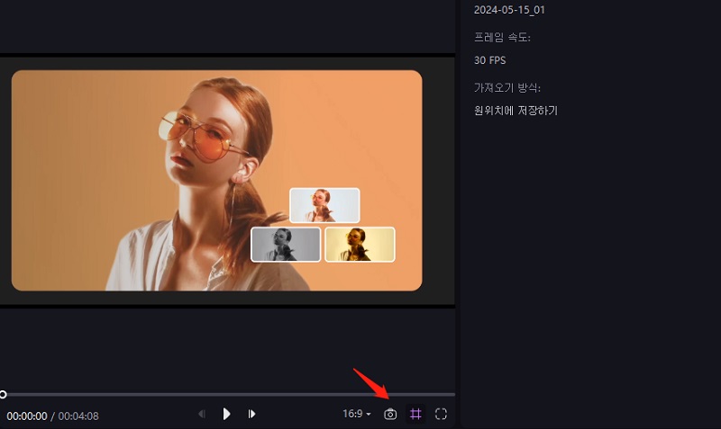Play the video preview
Viewport: 721px width, 429px height.
pyautogui.click(x=227, y=415)
